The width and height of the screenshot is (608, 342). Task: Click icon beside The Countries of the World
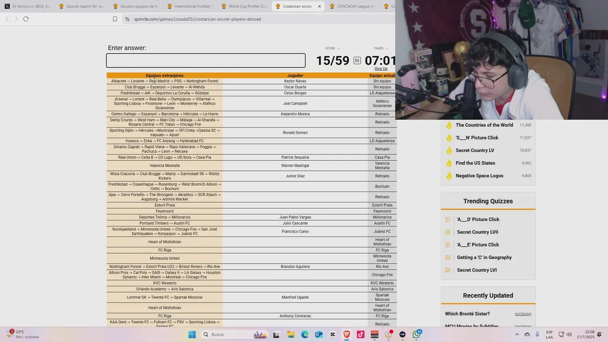point(448,125)
